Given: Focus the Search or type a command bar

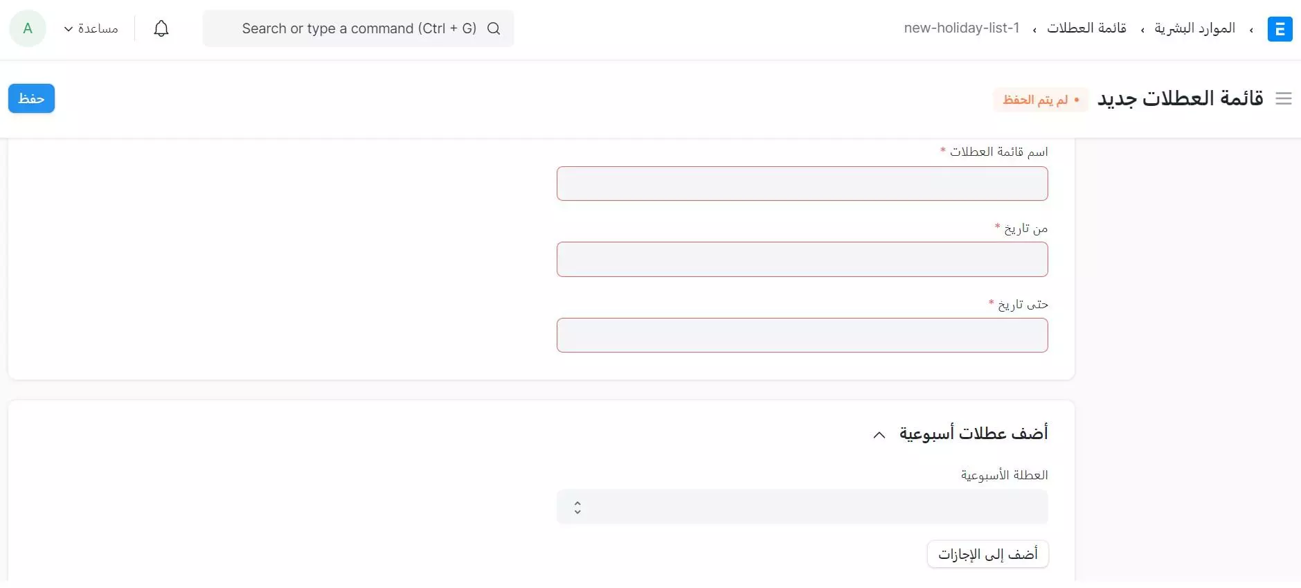Looking at the screenshot, I should [x=358, y=28].
